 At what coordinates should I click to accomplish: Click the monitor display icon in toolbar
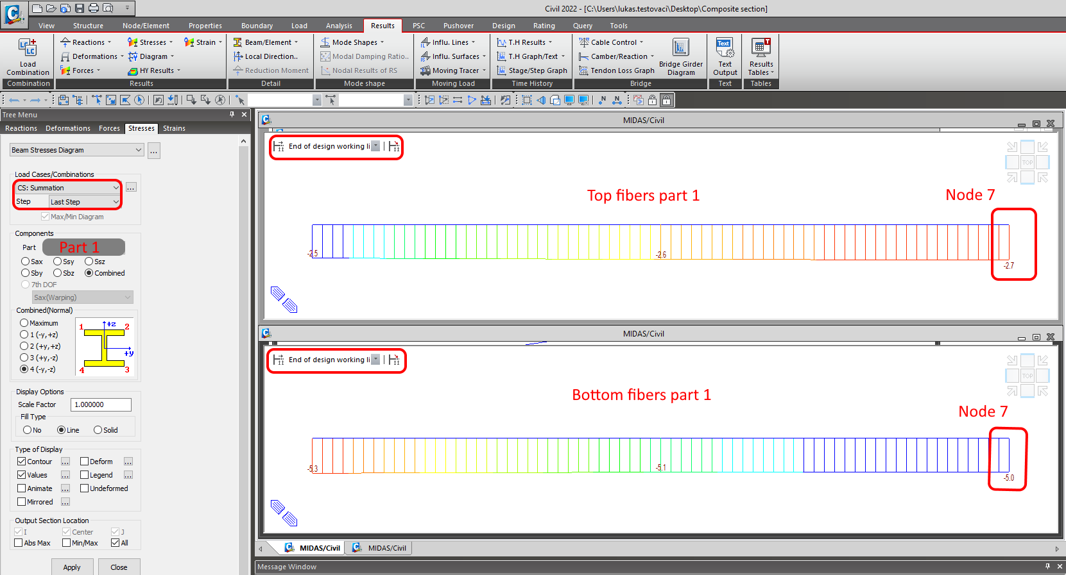(x=569, y=100)
